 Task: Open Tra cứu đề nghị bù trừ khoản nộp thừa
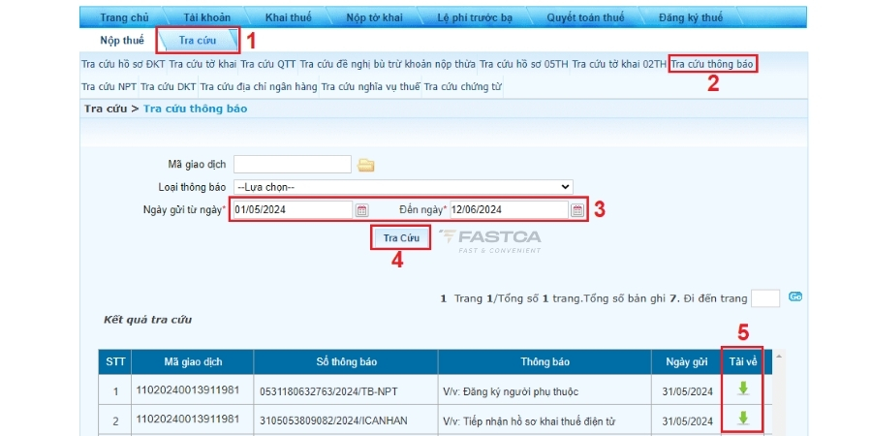coord(388,64)
